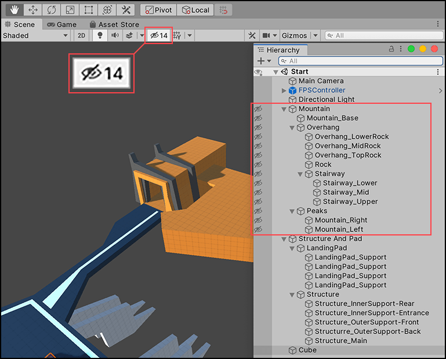Open the Shaded draw mode dropdown

[x=35, y=35]
